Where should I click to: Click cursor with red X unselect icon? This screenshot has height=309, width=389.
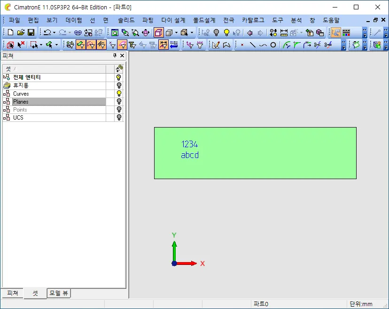click(x=21, y=45)
